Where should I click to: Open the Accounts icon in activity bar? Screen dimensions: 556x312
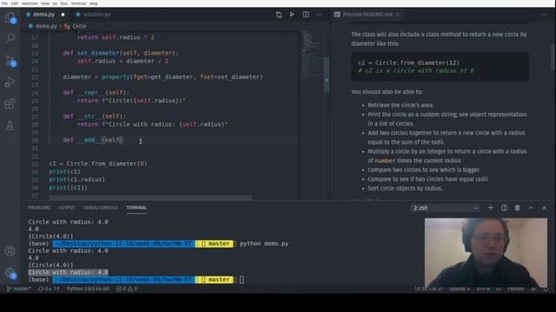[x=10, y=250]
